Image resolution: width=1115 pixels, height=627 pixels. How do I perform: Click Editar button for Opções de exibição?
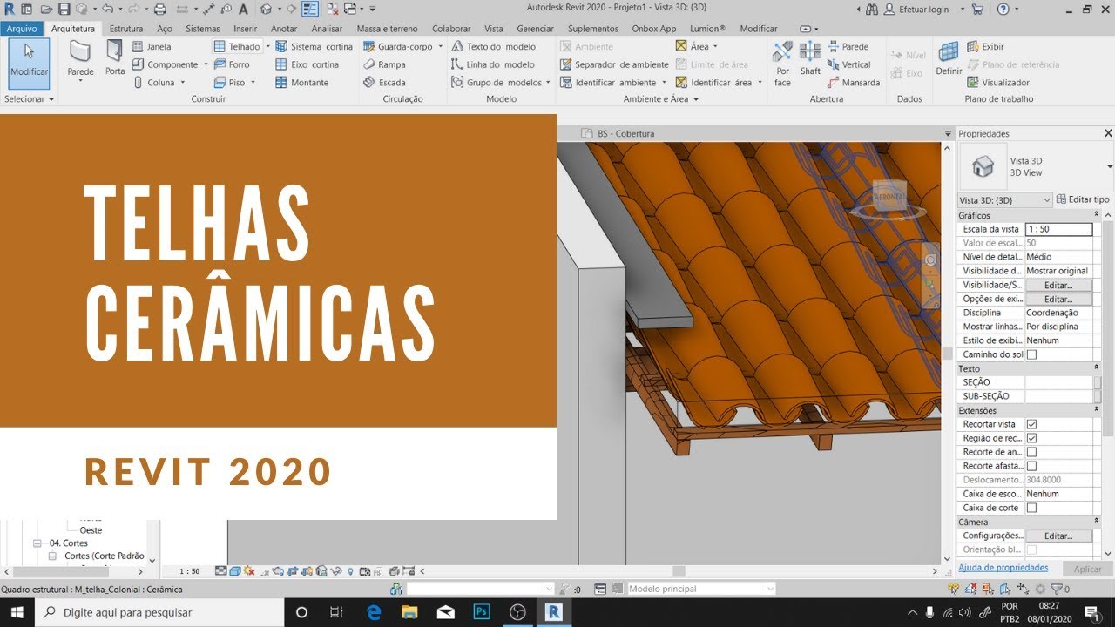[1058, 299]
